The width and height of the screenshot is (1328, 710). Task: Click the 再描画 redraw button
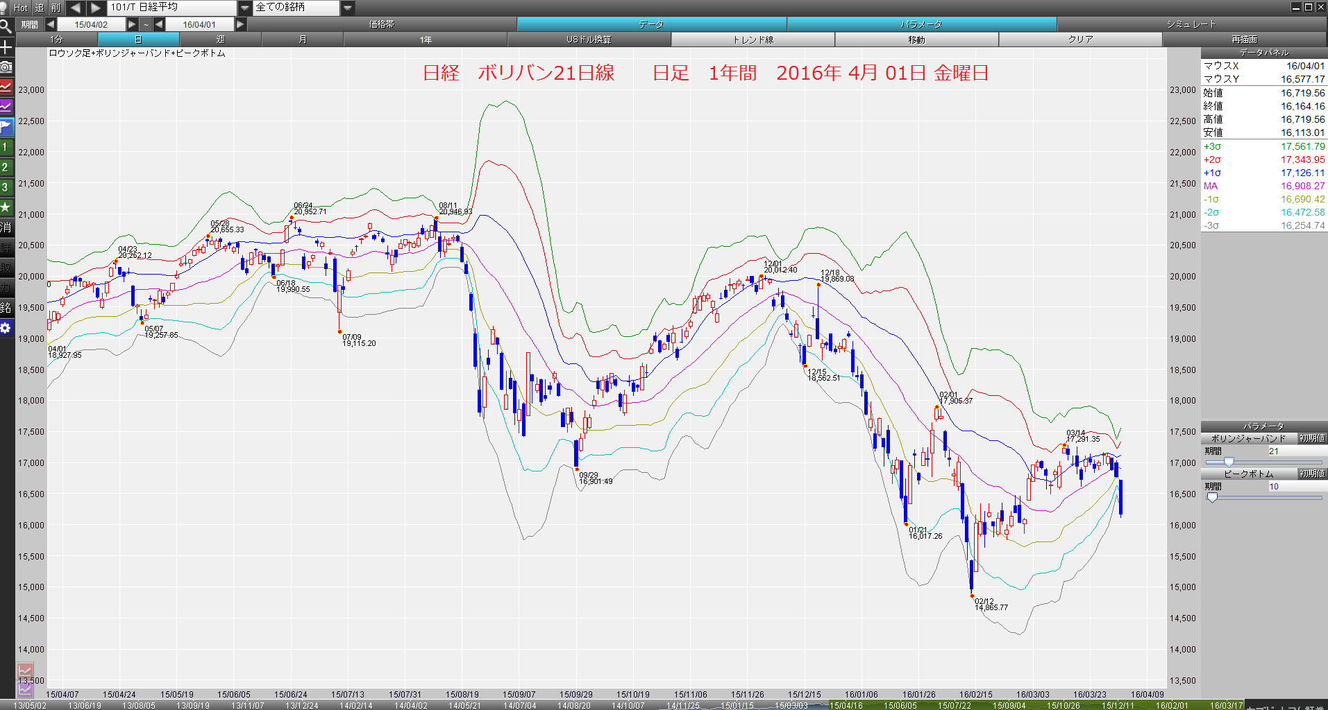(x=1244, y=40)
